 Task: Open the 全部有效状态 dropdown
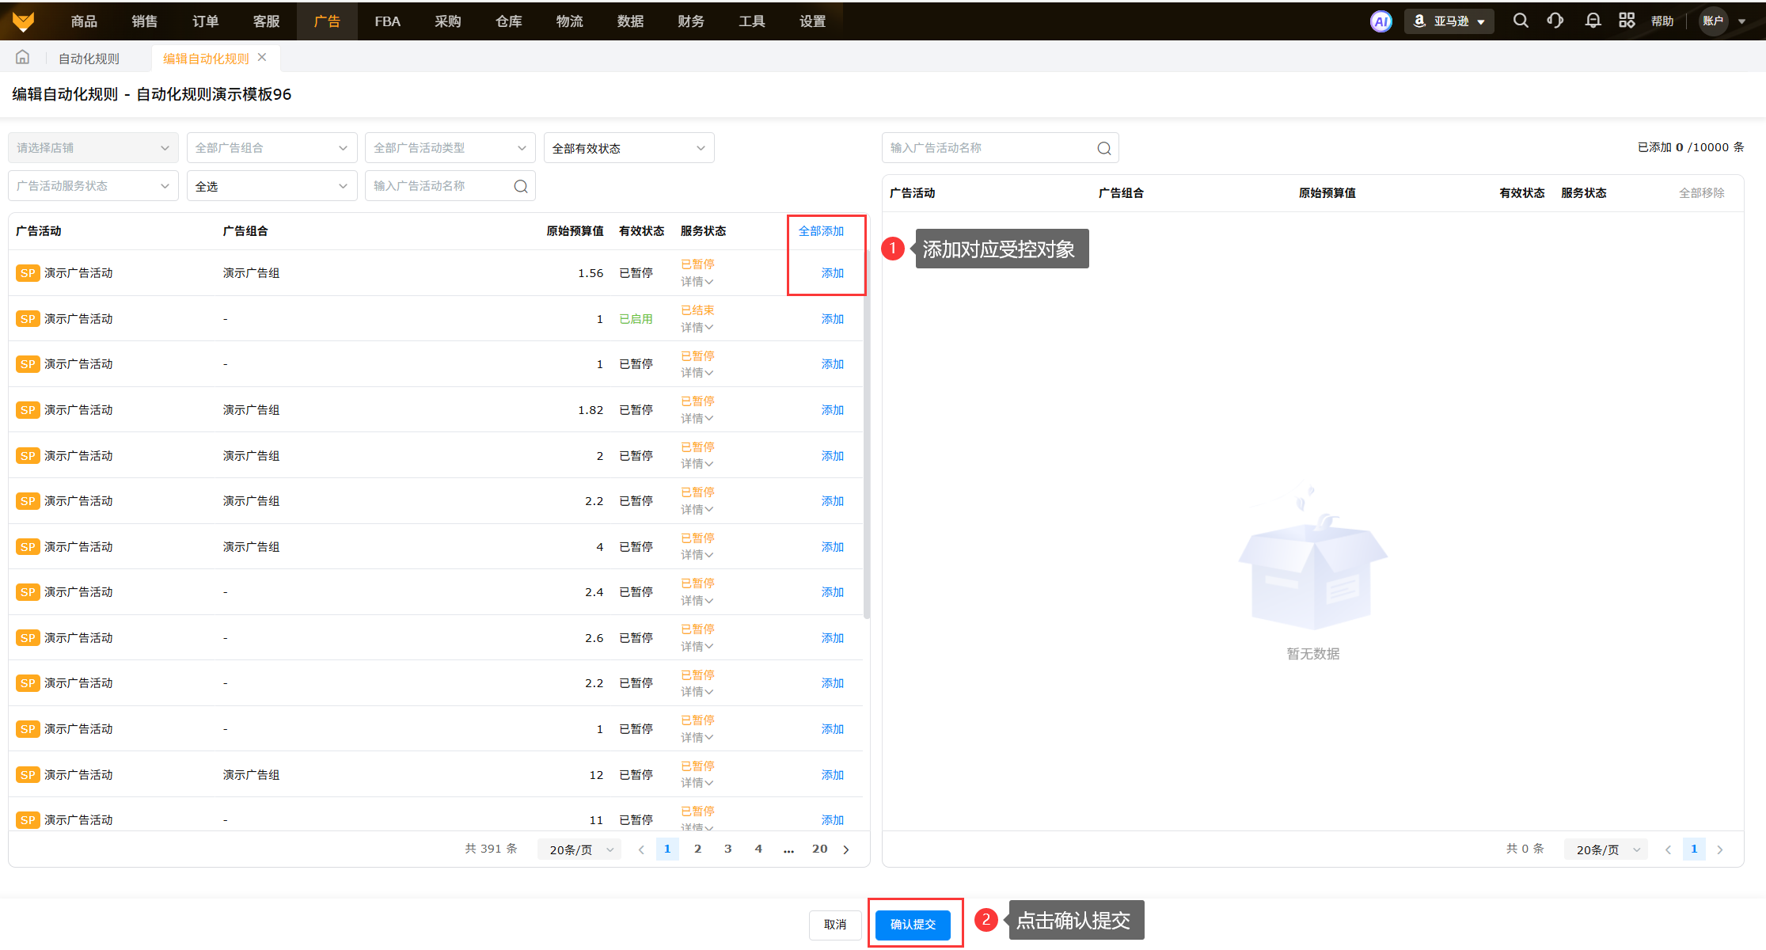(x=629, y=148)
